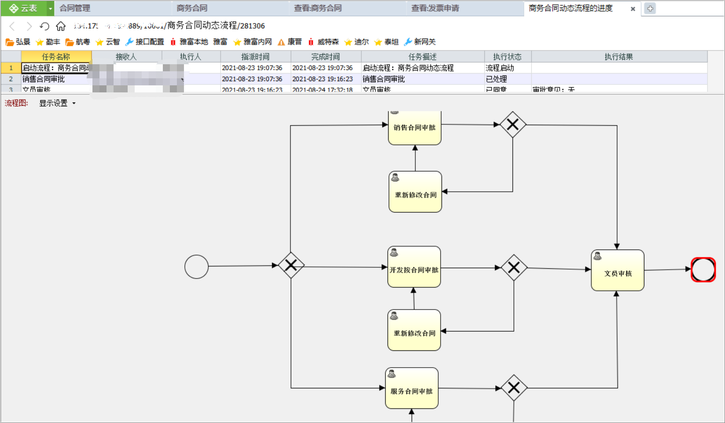Open the 勤丰 bookmark
This screenshot has height=423, width=725.
(48, 42)
